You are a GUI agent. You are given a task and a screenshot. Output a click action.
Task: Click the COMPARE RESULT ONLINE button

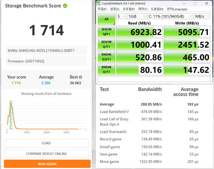coord(46,154)
